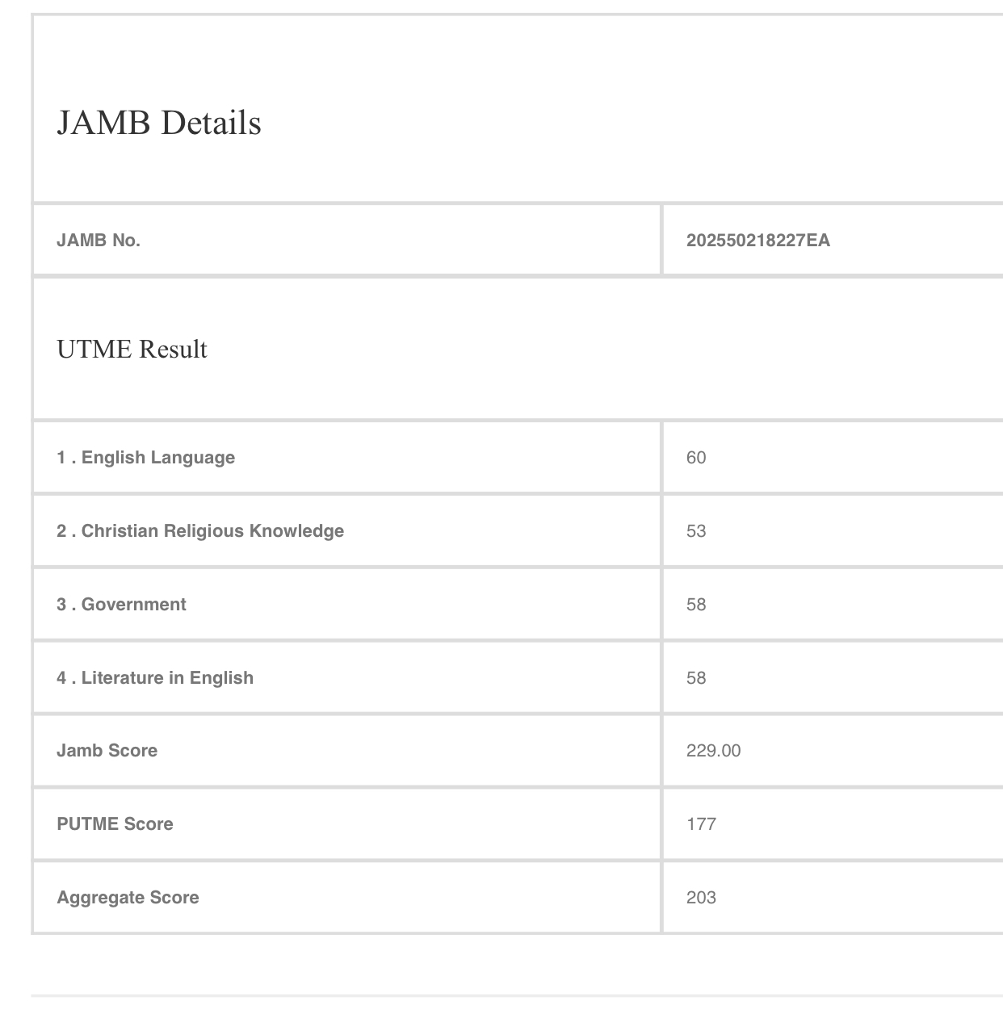Select the PUTME Score value 177
Screen dimensions: 1003x1014
(701, 824)
